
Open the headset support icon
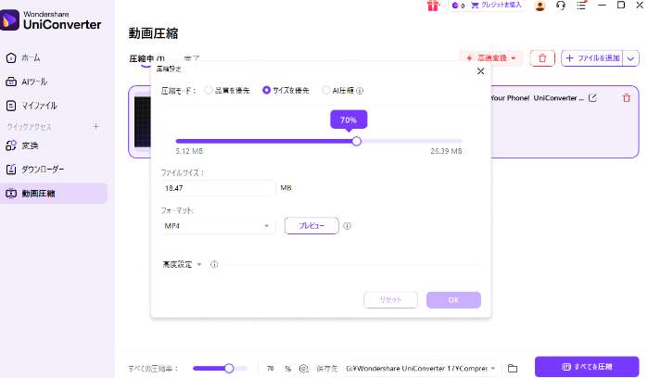click(x=561, y=6)
